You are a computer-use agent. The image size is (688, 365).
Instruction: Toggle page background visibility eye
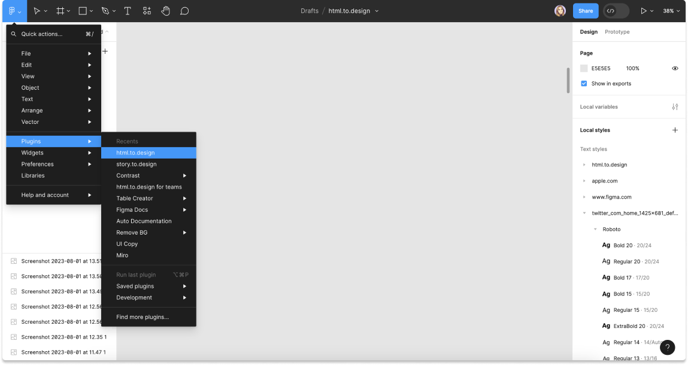675,68
